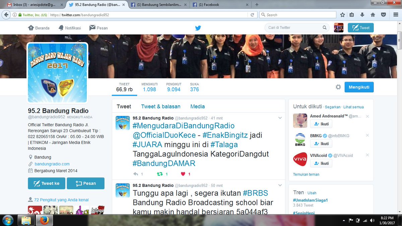The image size is (402, 226).
Task: Open Firefox downloads arrow icon
Action: (x=362, y=14)
